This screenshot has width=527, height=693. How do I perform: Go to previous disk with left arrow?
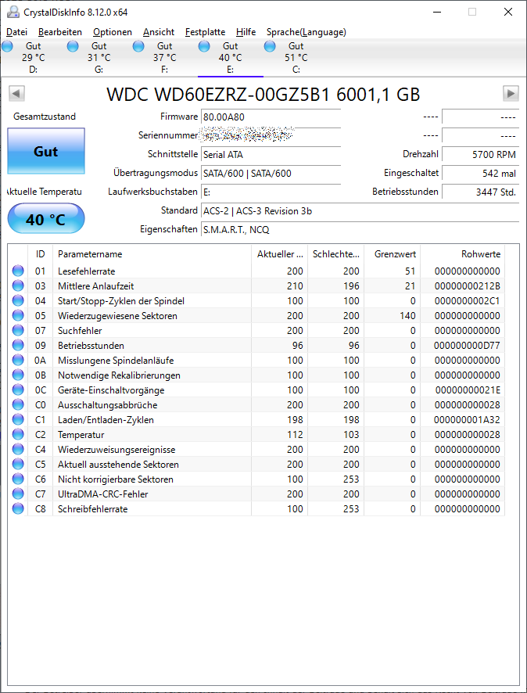[16, 94]
